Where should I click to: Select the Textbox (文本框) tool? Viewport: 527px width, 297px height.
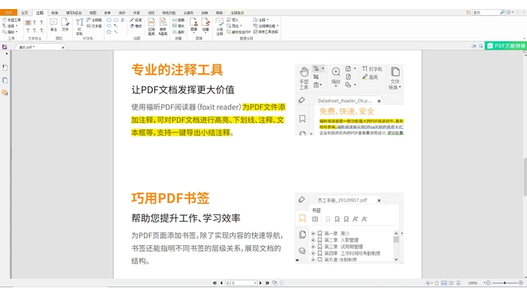coord(94,26)
